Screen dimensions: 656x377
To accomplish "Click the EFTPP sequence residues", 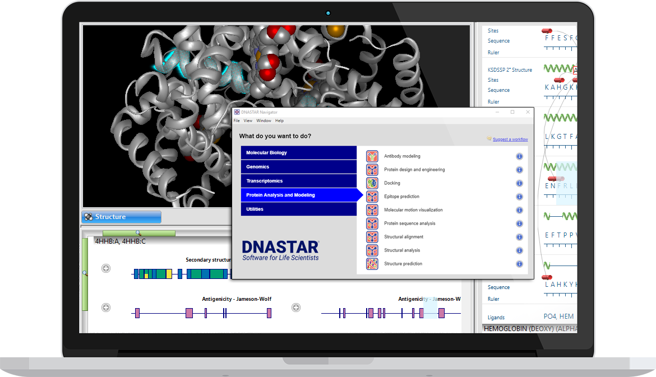I will click(x=561, y=235).
